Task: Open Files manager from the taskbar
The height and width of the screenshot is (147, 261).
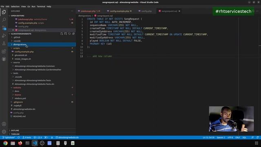Action: pyautogui.click(x=13, y=143)
